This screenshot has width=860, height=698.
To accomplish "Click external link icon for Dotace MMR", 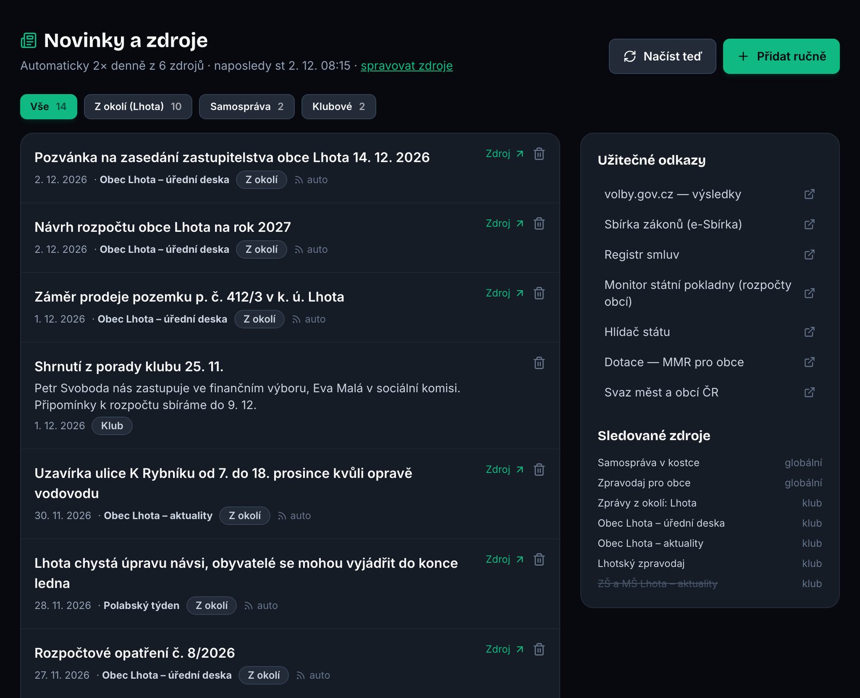I will [x=809, y=362].
